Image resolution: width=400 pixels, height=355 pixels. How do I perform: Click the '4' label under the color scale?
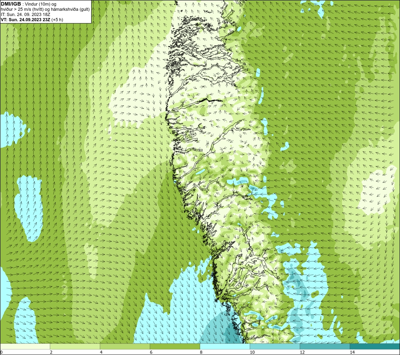(101, 353)
